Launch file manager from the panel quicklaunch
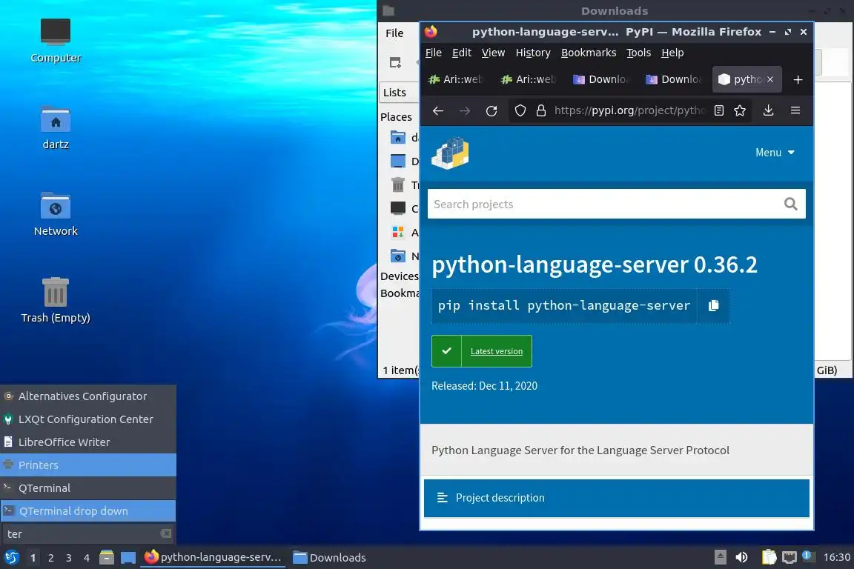 coord(107,558)
